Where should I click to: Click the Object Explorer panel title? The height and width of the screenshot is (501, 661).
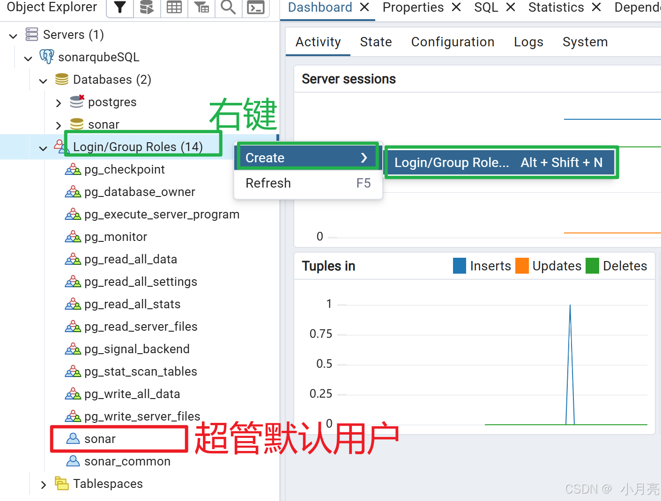coord(52,7)
